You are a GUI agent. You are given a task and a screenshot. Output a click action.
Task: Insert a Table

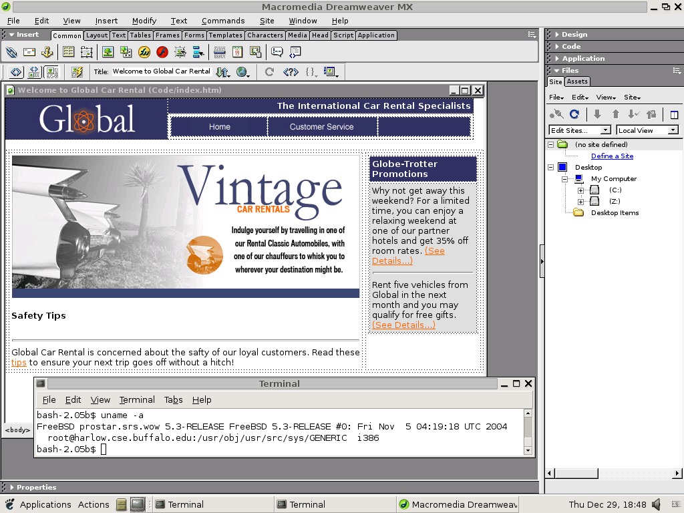click(69, 52)
